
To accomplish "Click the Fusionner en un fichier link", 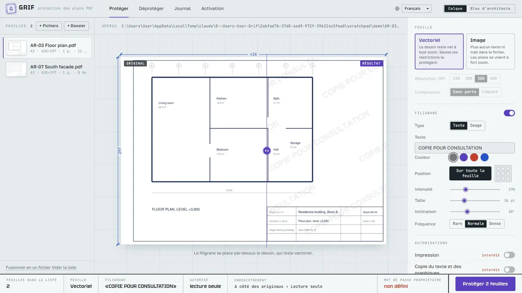I will (x=28, y=267).
